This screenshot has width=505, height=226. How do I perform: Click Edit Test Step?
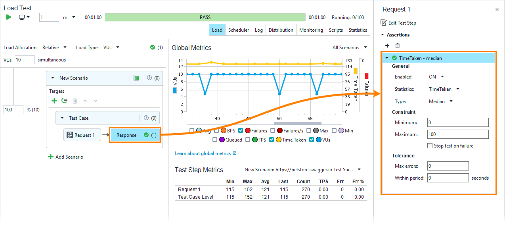pyautogui.click(x=402, y=23)
